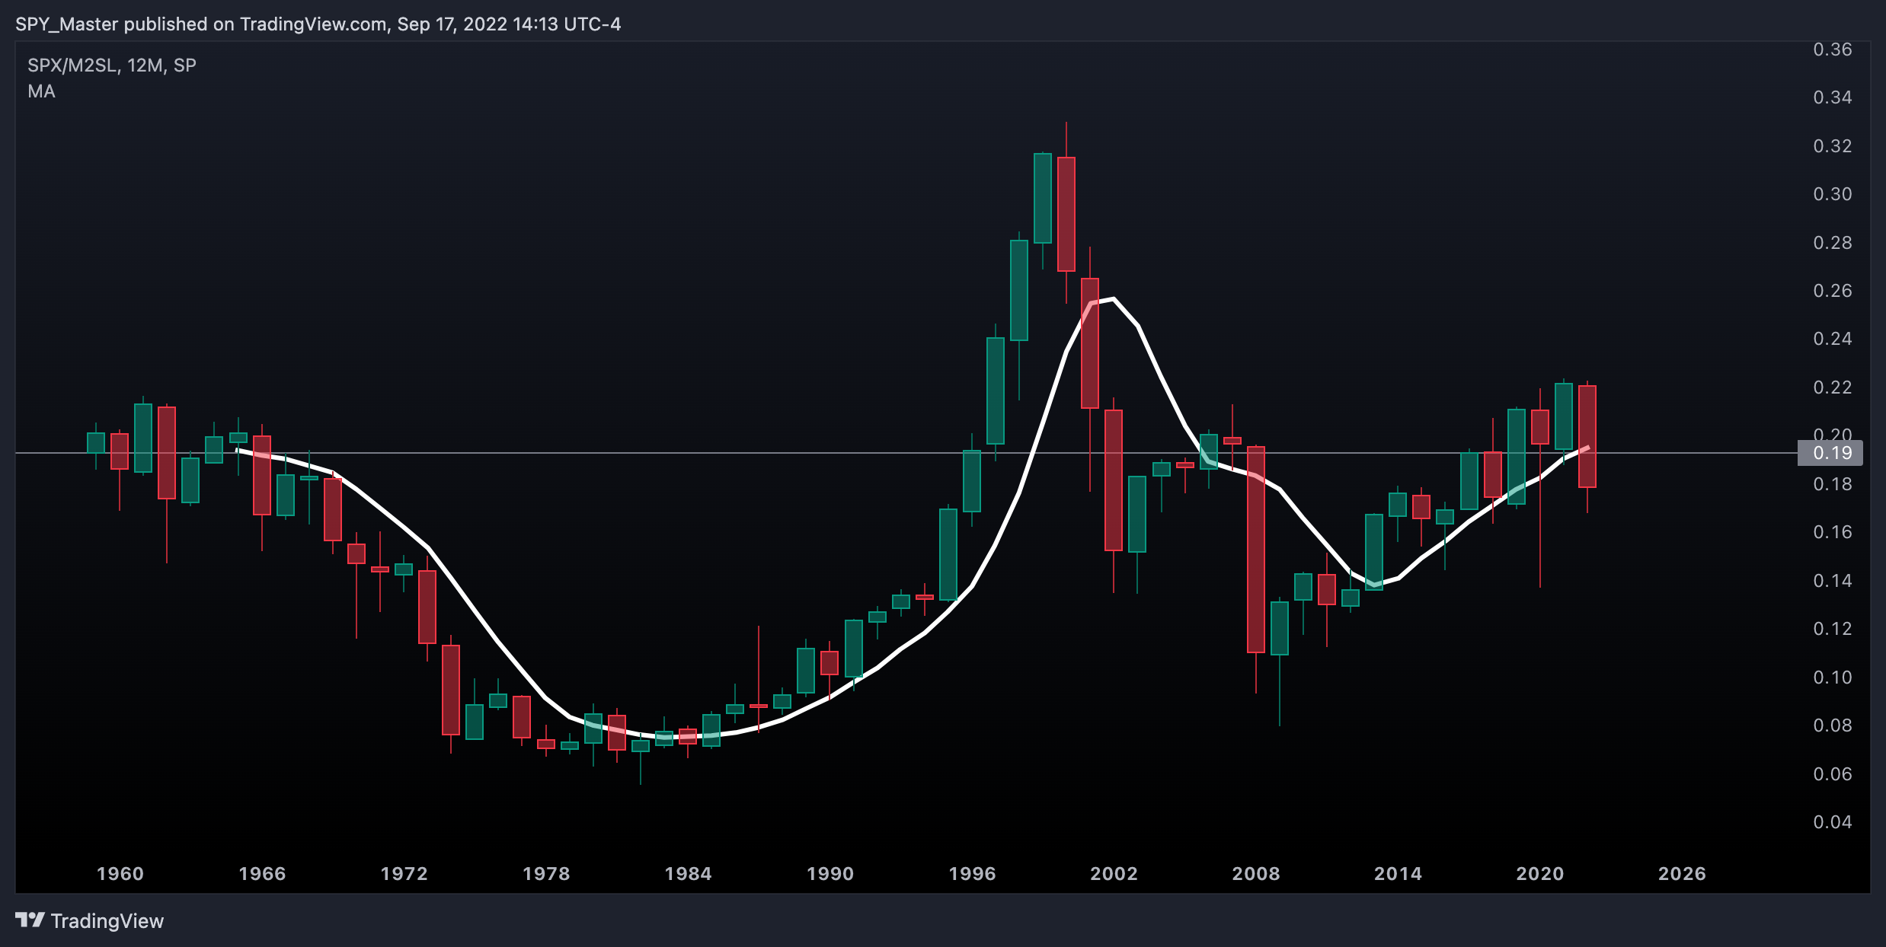Click the last red candle at 2022

(x=1587, y=436)
